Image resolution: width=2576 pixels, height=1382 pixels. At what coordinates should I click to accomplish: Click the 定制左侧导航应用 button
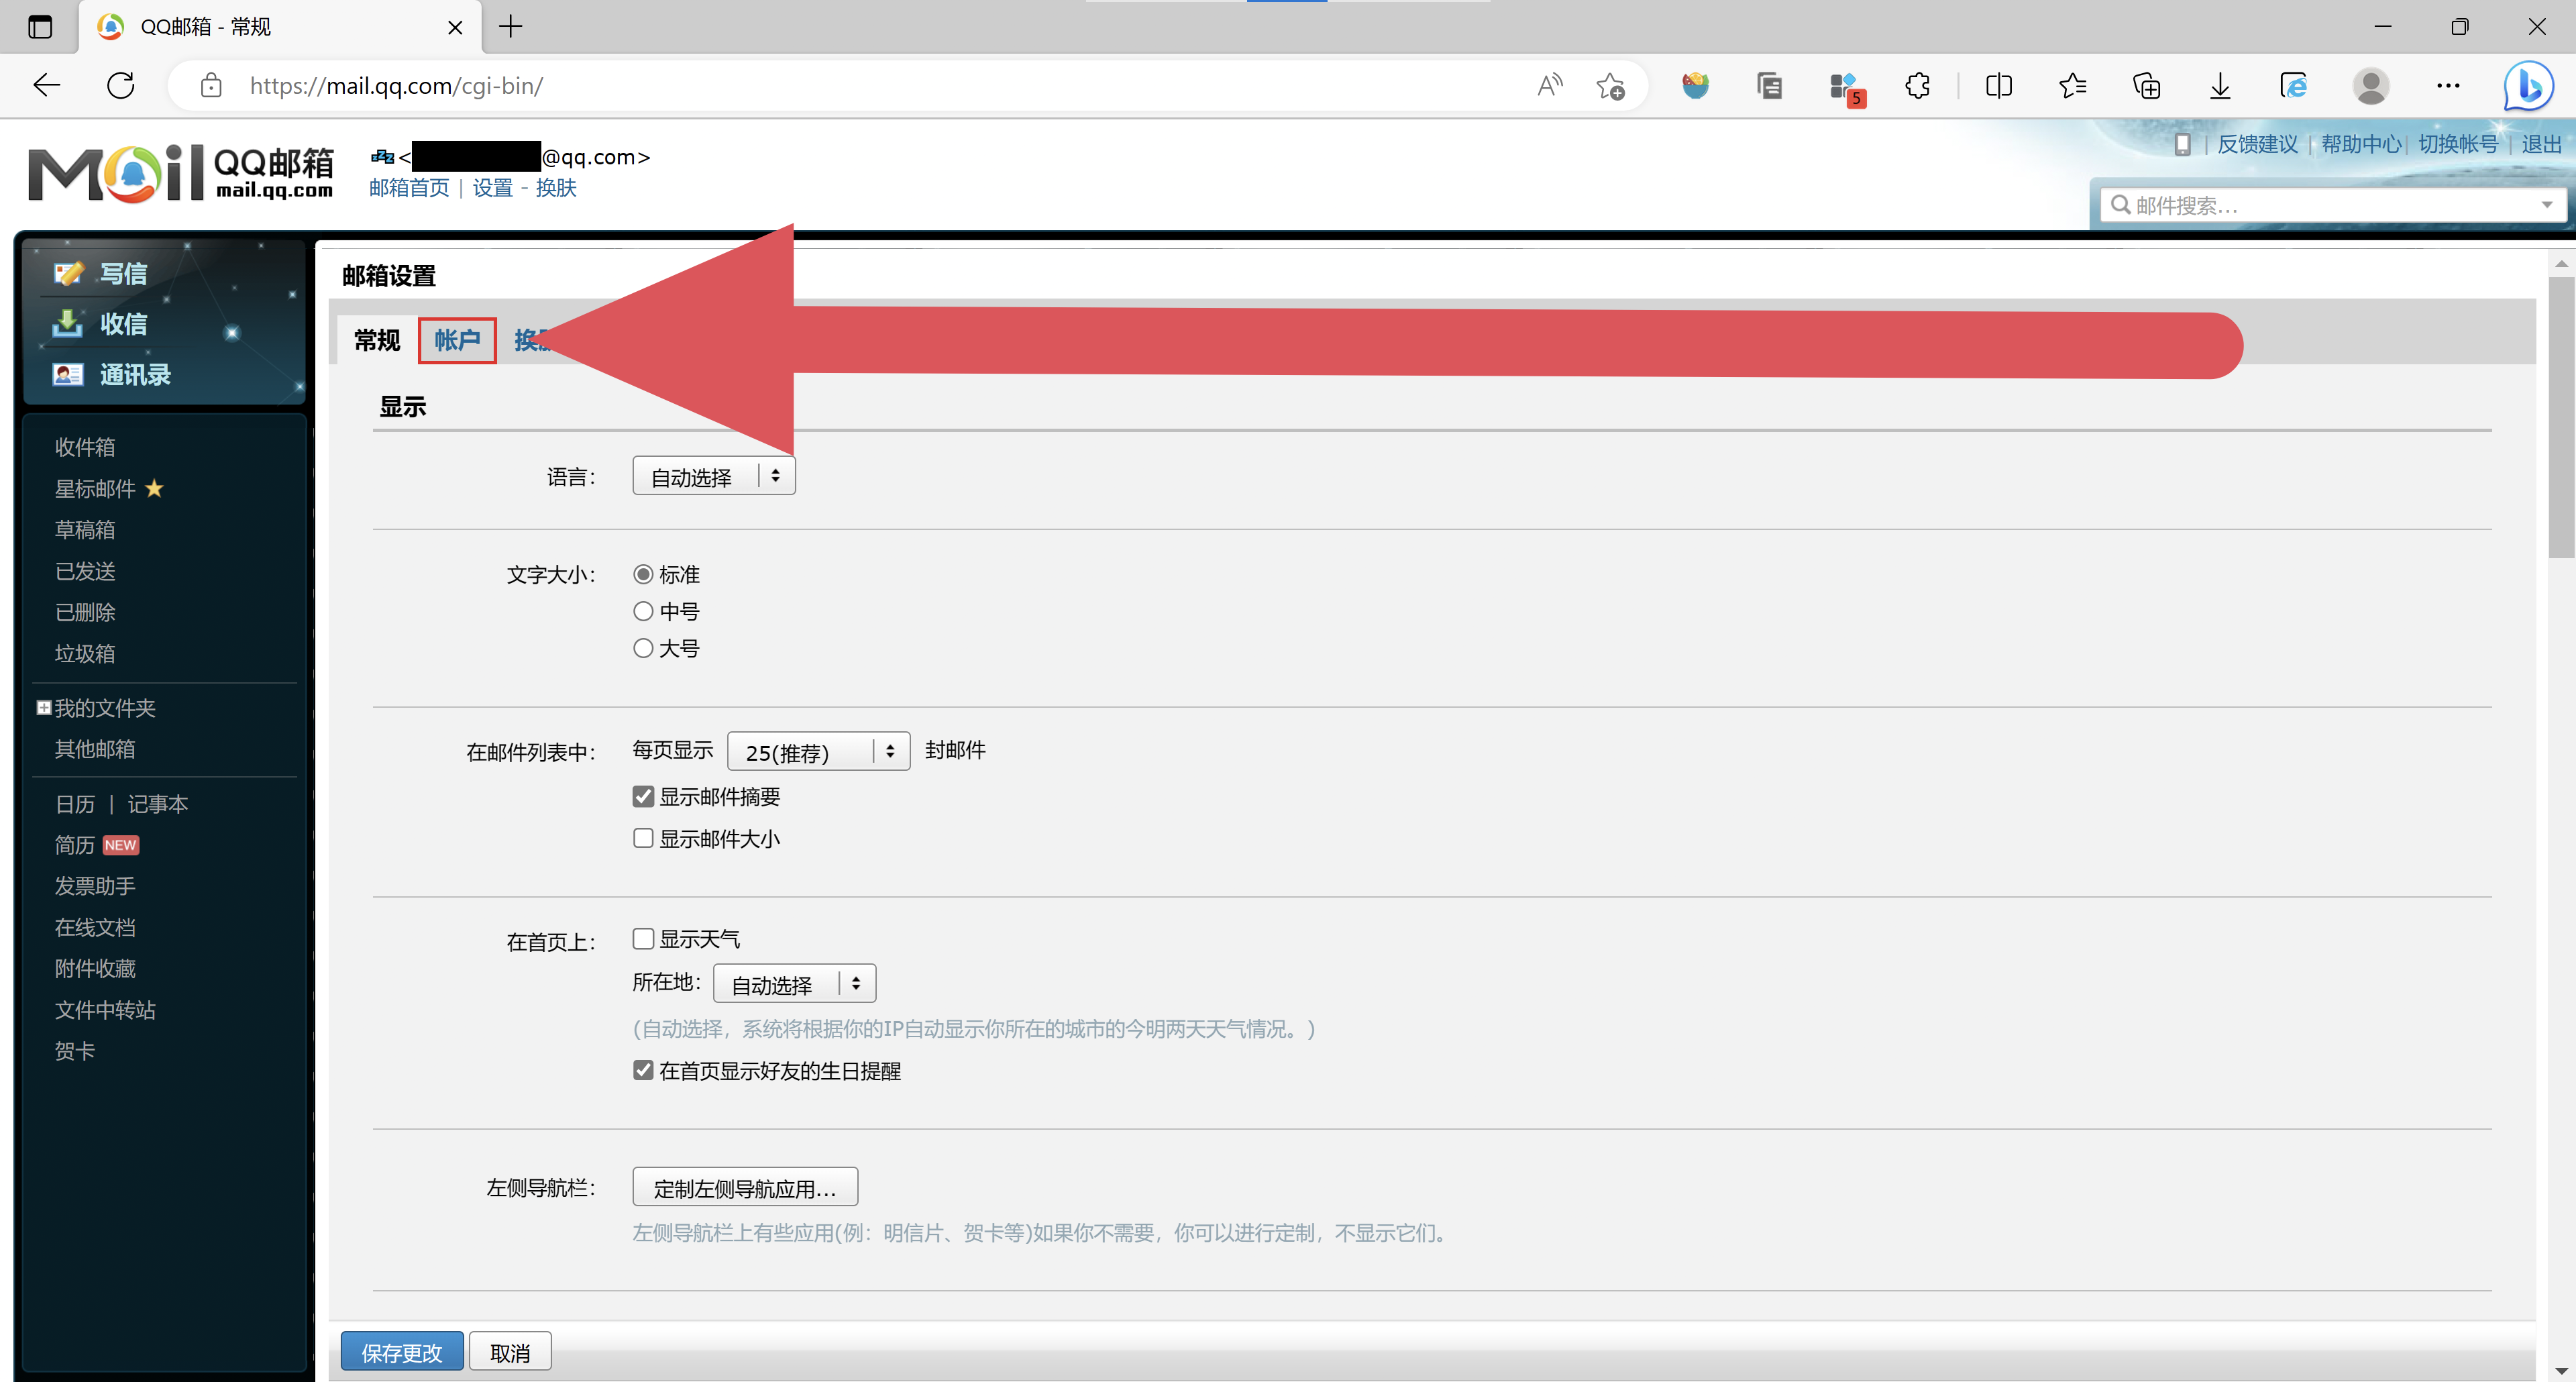click(x=744, y=1187)
